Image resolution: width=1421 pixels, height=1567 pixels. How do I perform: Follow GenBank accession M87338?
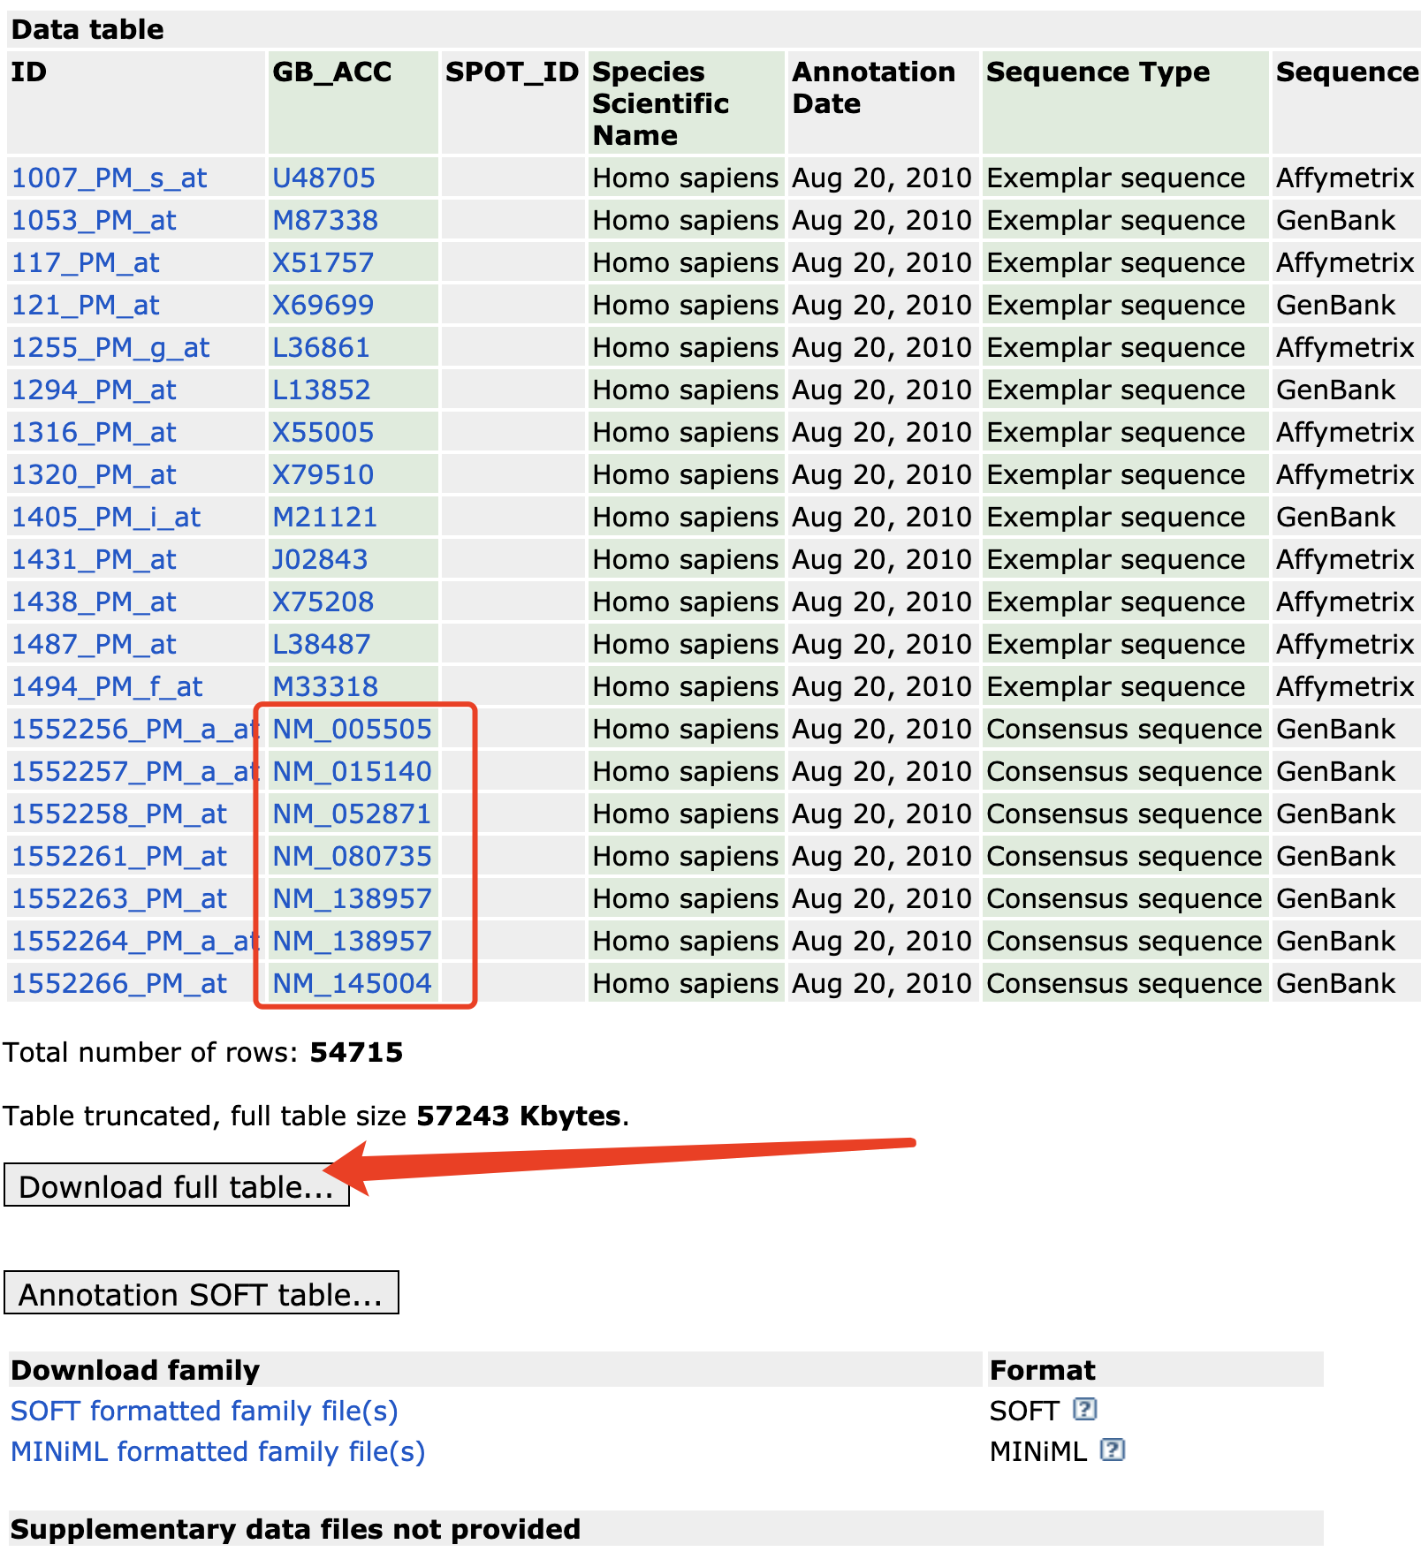[x=325, y=221]
